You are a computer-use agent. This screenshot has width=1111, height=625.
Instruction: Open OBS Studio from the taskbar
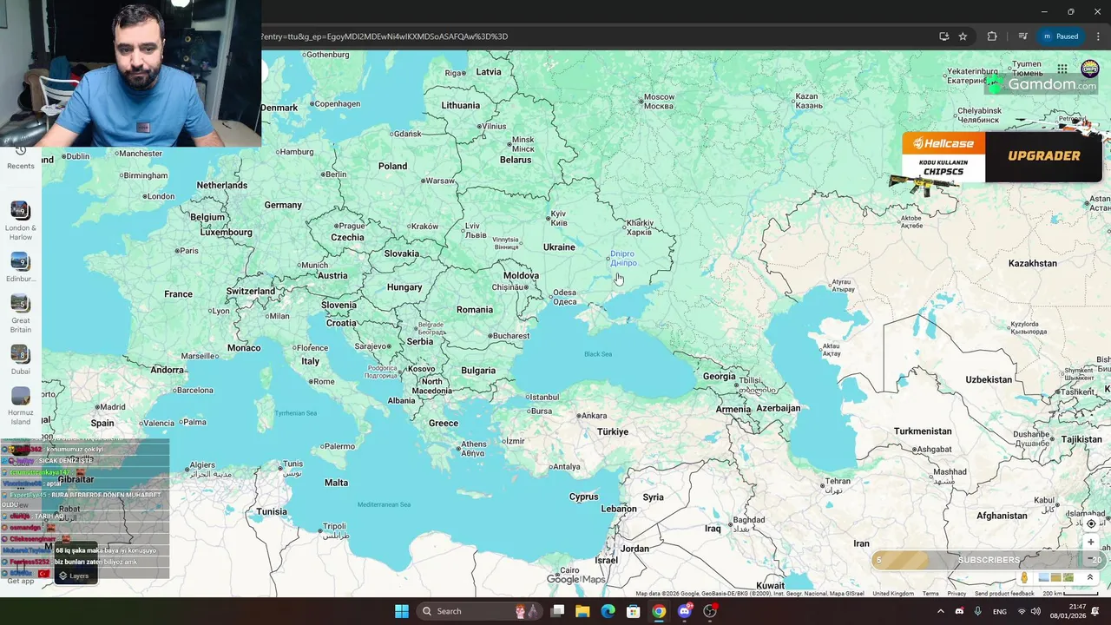[x=710, y=611]
